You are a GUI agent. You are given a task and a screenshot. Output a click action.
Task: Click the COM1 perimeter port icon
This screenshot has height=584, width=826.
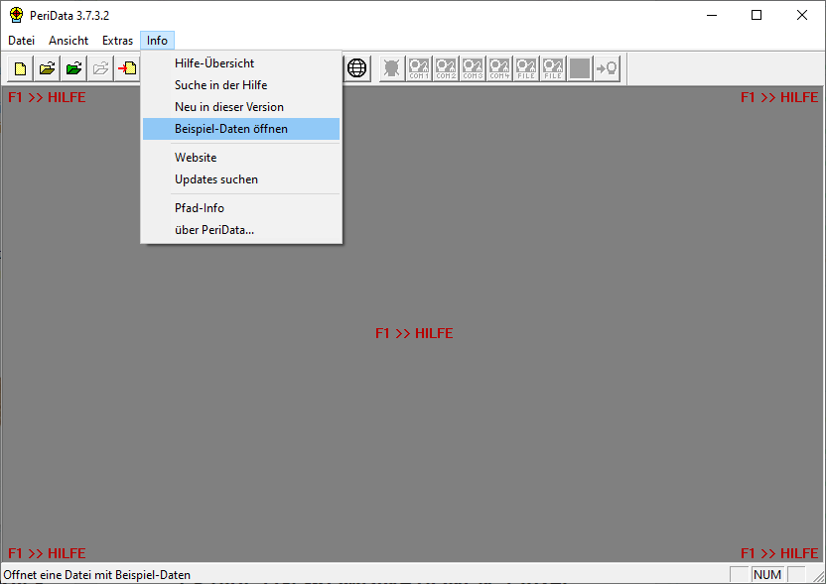[x=419, y=68]
